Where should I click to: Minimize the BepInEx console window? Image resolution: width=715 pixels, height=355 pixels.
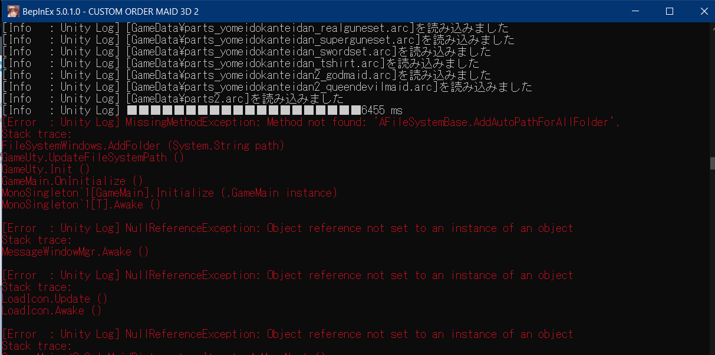[635, 11]
